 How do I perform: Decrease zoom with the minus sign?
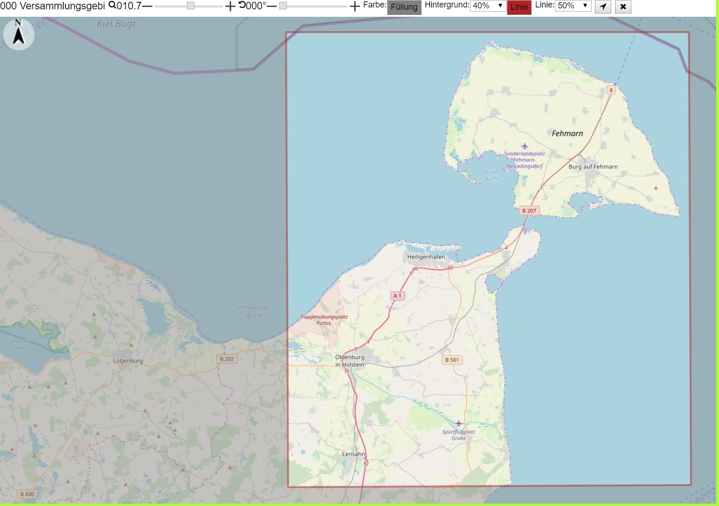(147, 6)
